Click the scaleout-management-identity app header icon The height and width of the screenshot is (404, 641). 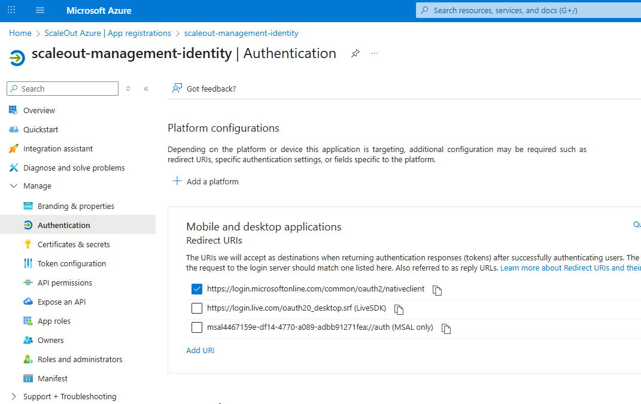(17, 57)
